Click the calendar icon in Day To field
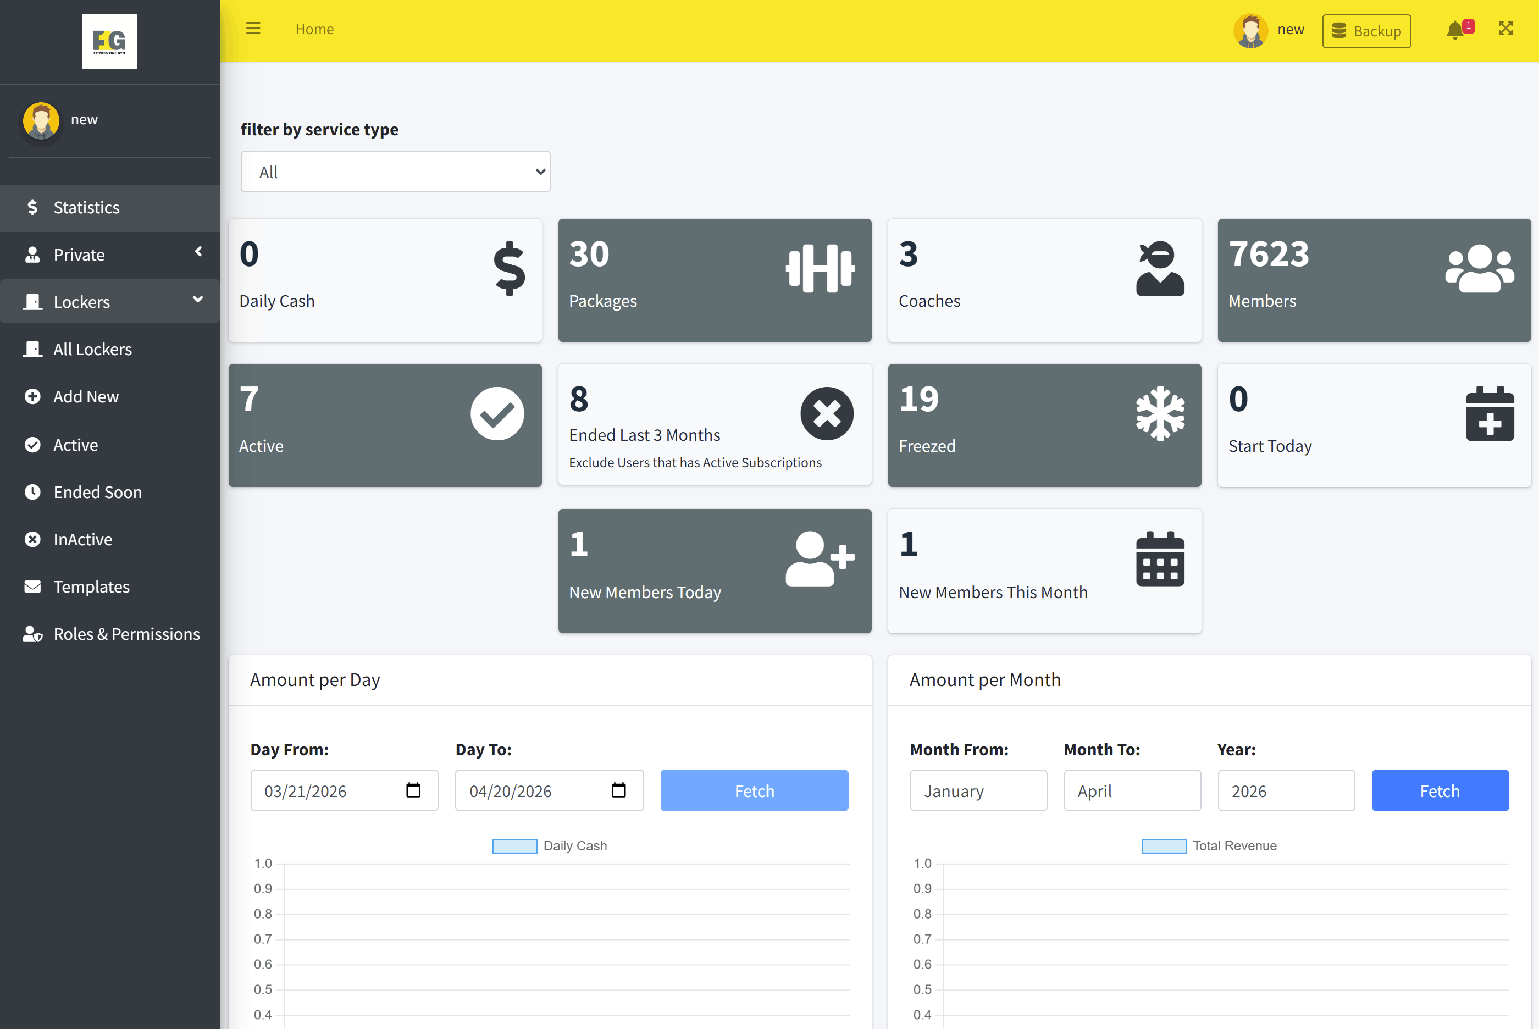Viewport: 1539px width, 1029px height. (x=618, y=790)
